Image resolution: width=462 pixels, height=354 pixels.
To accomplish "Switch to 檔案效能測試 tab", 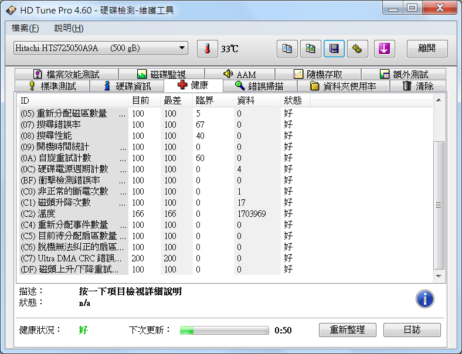I will pyautogui.click(x=67, y=74).
